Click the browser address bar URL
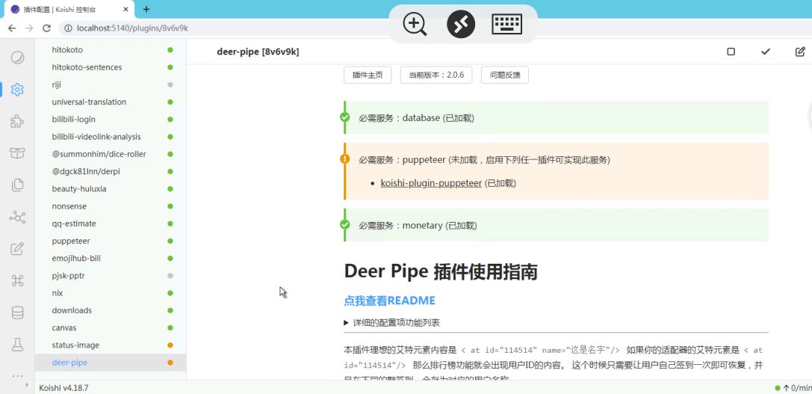The height and width of the screenshot is (394, 812). 132,28
